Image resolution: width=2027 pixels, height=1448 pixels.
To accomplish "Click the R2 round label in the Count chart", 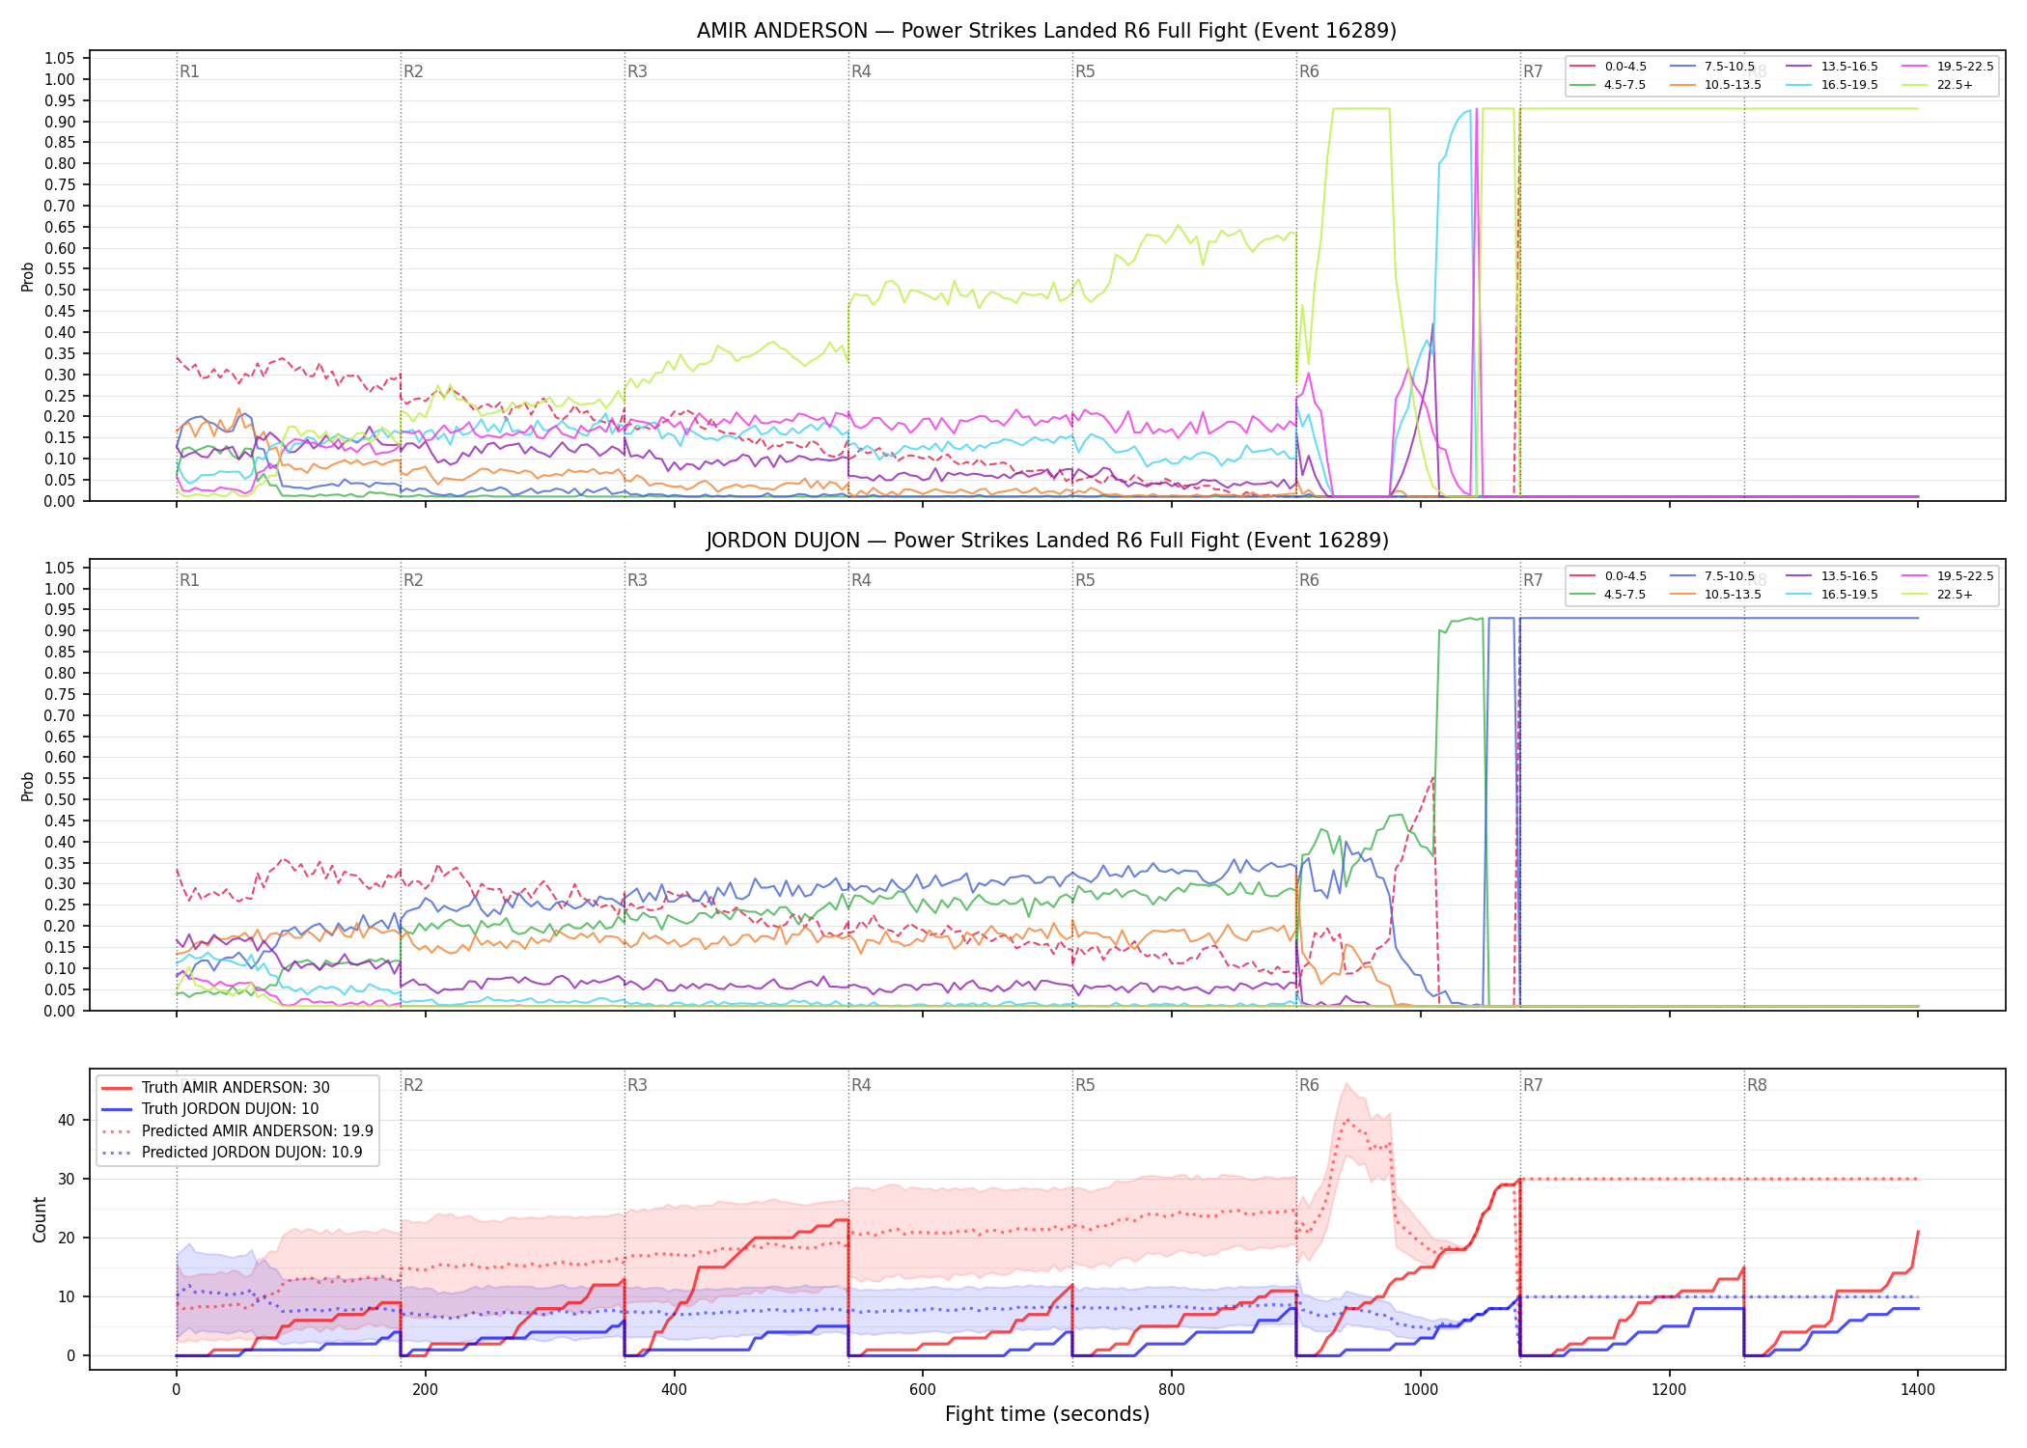I will (x=413, y=1085).
